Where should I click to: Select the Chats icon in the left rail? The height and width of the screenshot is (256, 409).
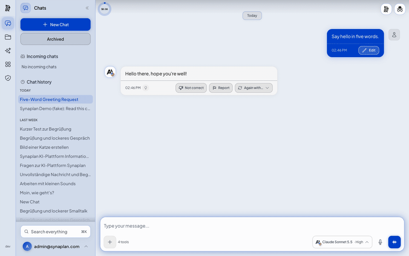[x=8, y=23]
